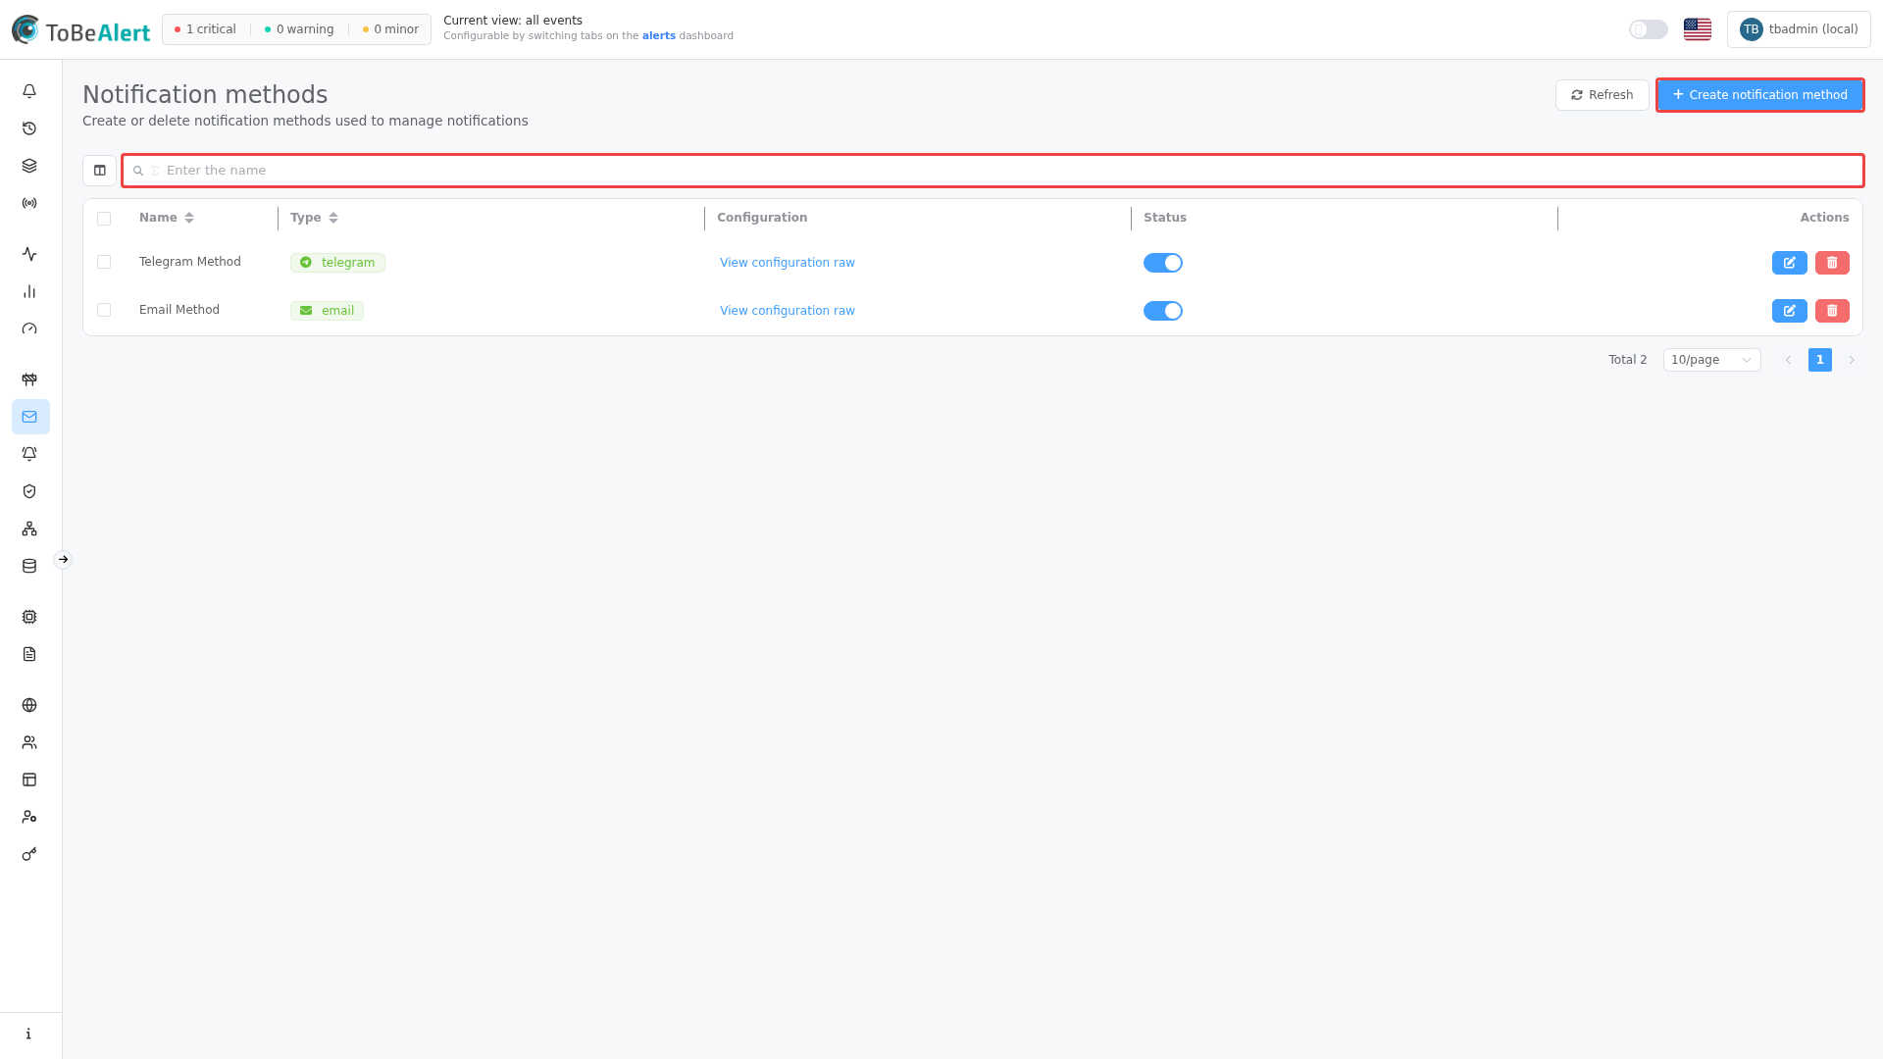
Task: Toggle Email Method status switch
Action: (1163, 311)
